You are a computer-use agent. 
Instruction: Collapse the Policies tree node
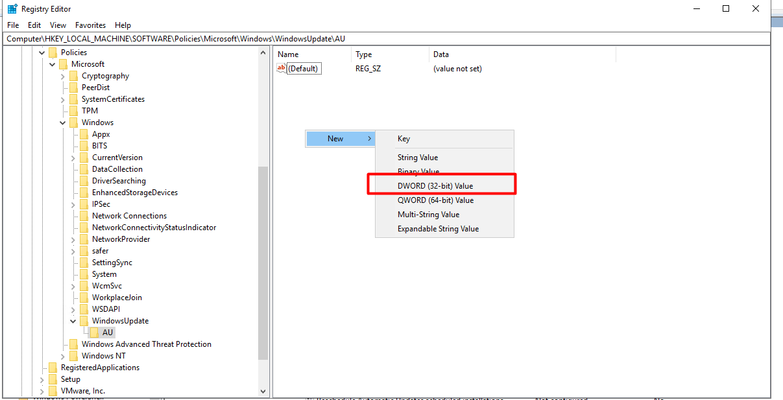pyautogui.click(x=42, y=53)
